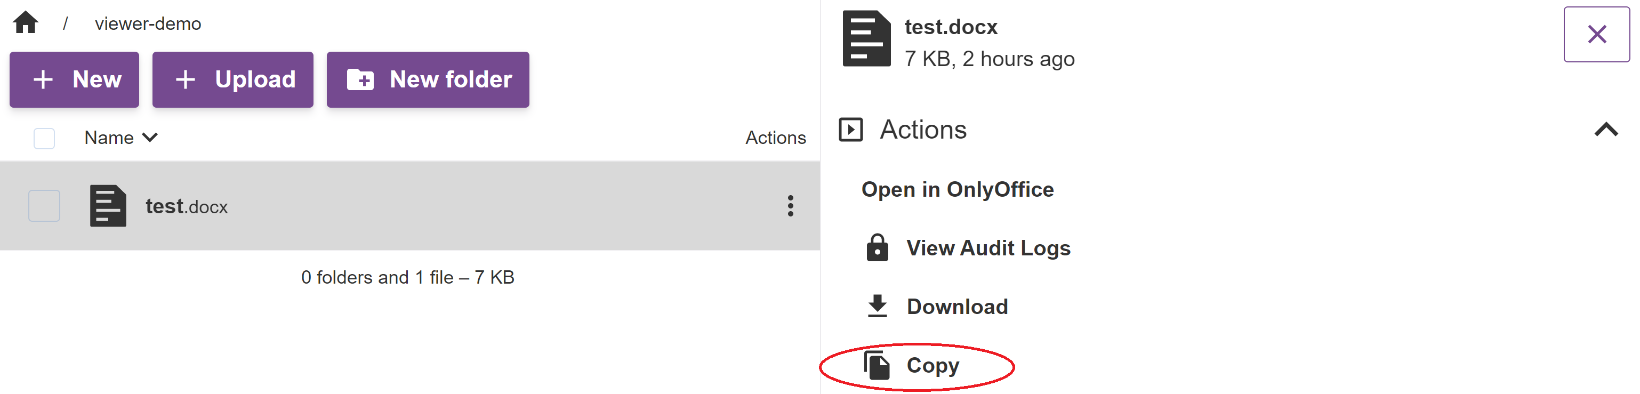
Task: Click the home breadcrumb icon
Action: click(26, 22)
